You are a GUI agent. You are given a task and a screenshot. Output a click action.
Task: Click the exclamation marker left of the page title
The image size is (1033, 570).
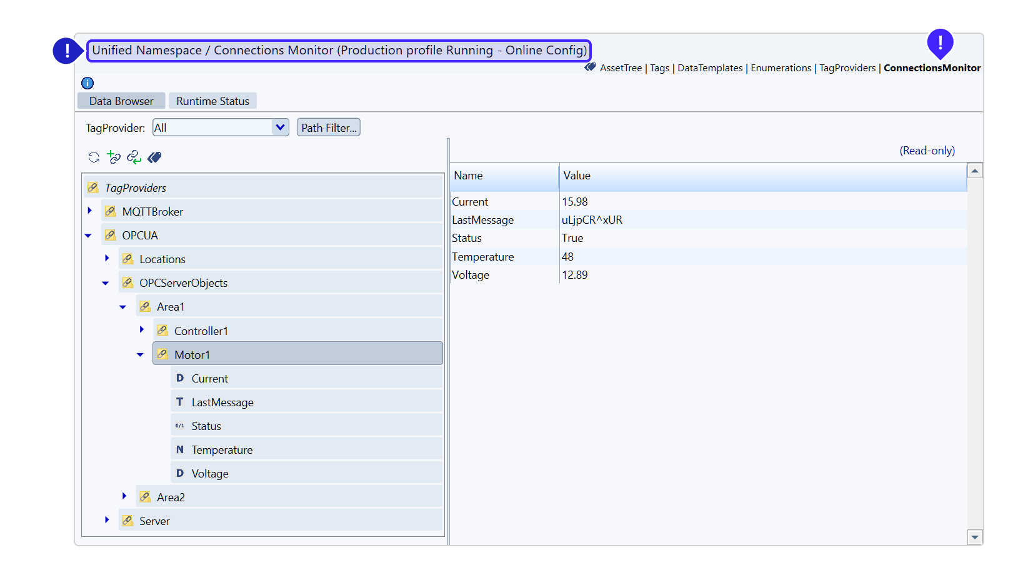click(x=66, y=51)
